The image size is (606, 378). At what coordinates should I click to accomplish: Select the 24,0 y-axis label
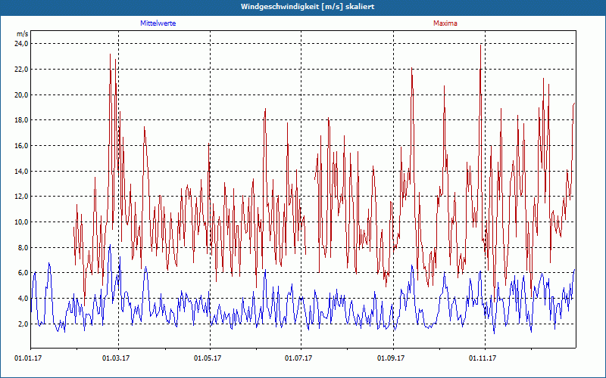coord(21,44)
